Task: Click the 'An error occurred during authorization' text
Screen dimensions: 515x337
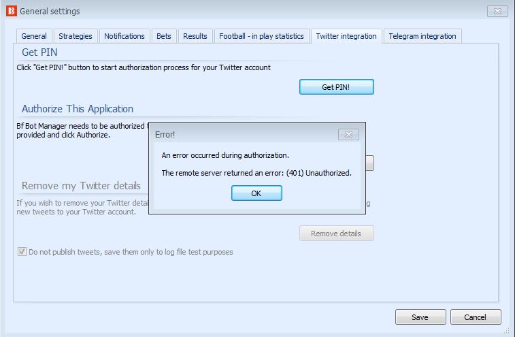Action: (x=225, y=155)
